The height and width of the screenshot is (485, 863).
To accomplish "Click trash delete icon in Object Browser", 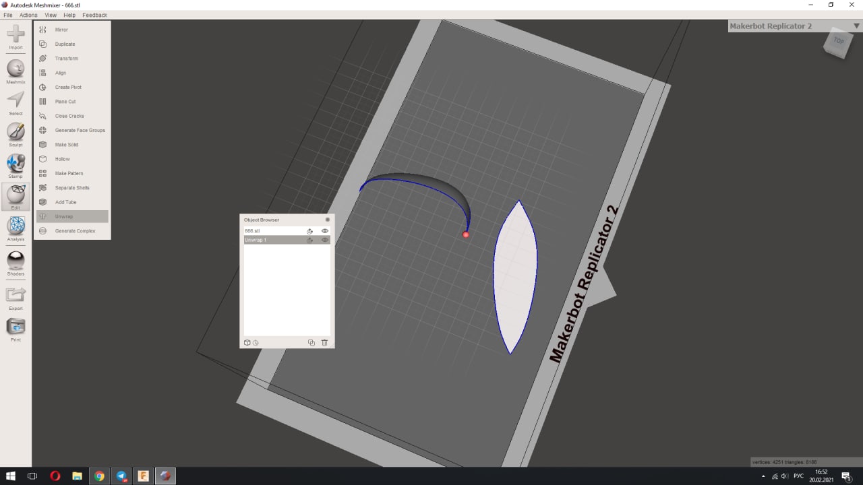I will [324, 343].
